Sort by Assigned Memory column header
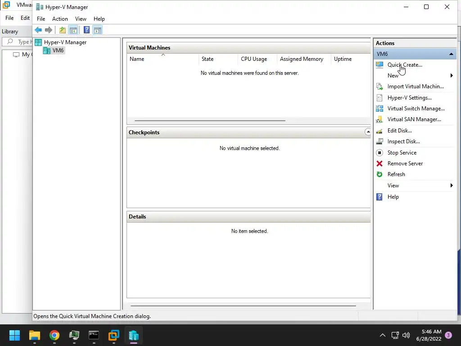This screenshot has width=461, height=346. [304, 59]
